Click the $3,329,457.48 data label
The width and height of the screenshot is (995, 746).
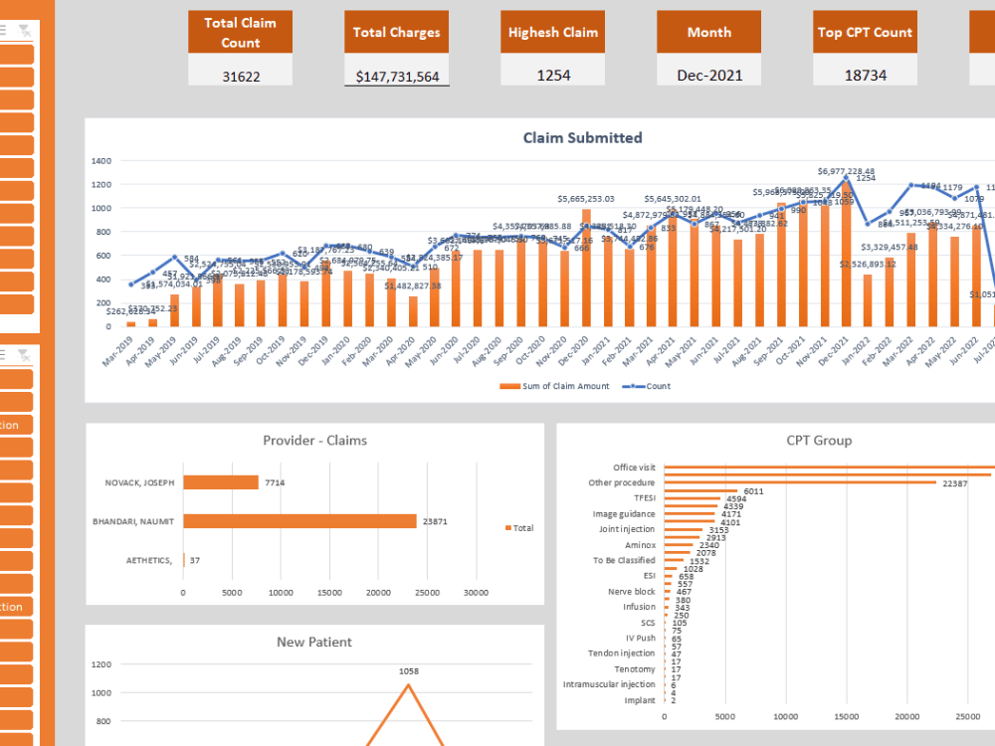click(x=889, y=247)
